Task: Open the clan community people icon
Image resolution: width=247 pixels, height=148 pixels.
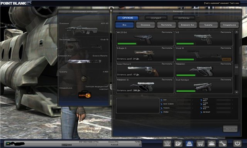Action: [x=211, y=143]
